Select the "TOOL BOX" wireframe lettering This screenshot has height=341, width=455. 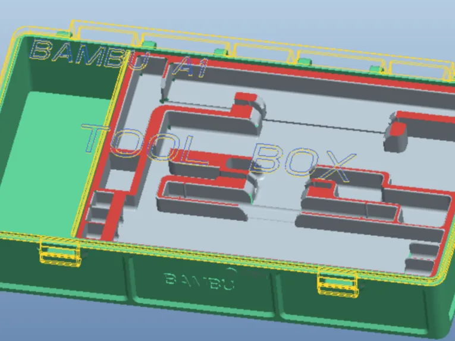(x=218, y=153)
